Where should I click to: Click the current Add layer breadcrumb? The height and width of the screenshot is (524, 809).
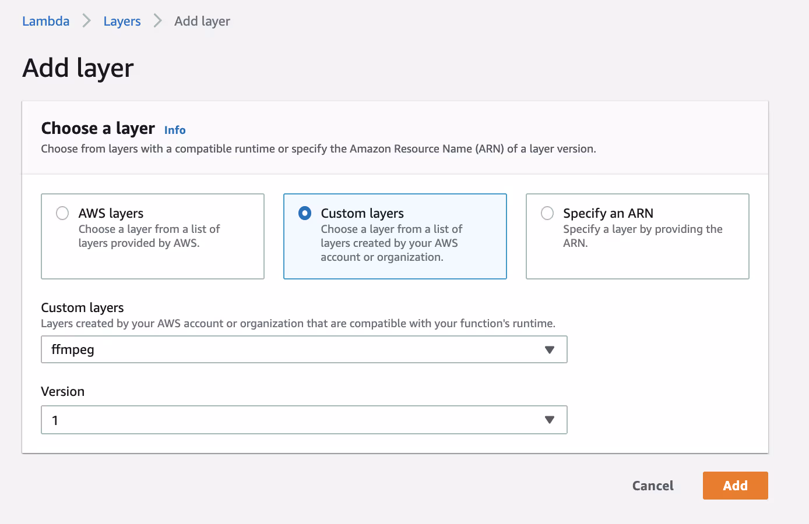[202, 21]
